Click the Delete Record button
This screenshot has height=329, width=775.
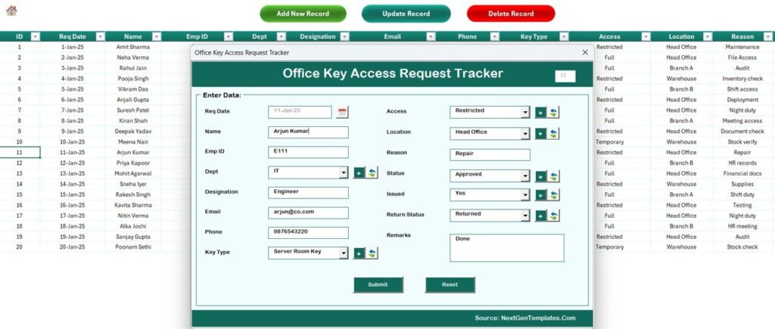click(x=511, y=14)
